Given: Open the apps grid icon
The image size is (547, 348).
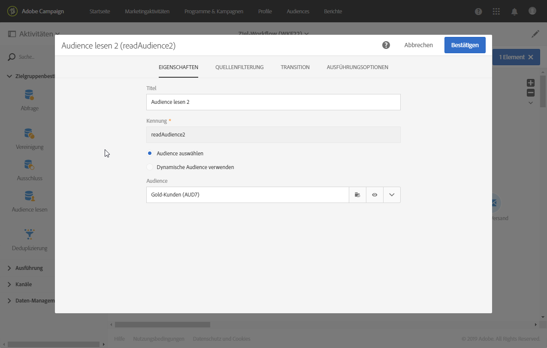Looking at the screenshot, I should coord(496,12).
